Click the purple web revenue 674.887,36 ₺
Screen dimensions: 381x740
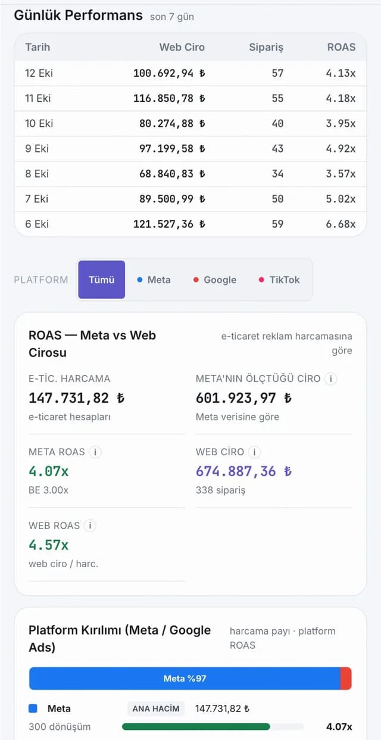click(244, 471)
